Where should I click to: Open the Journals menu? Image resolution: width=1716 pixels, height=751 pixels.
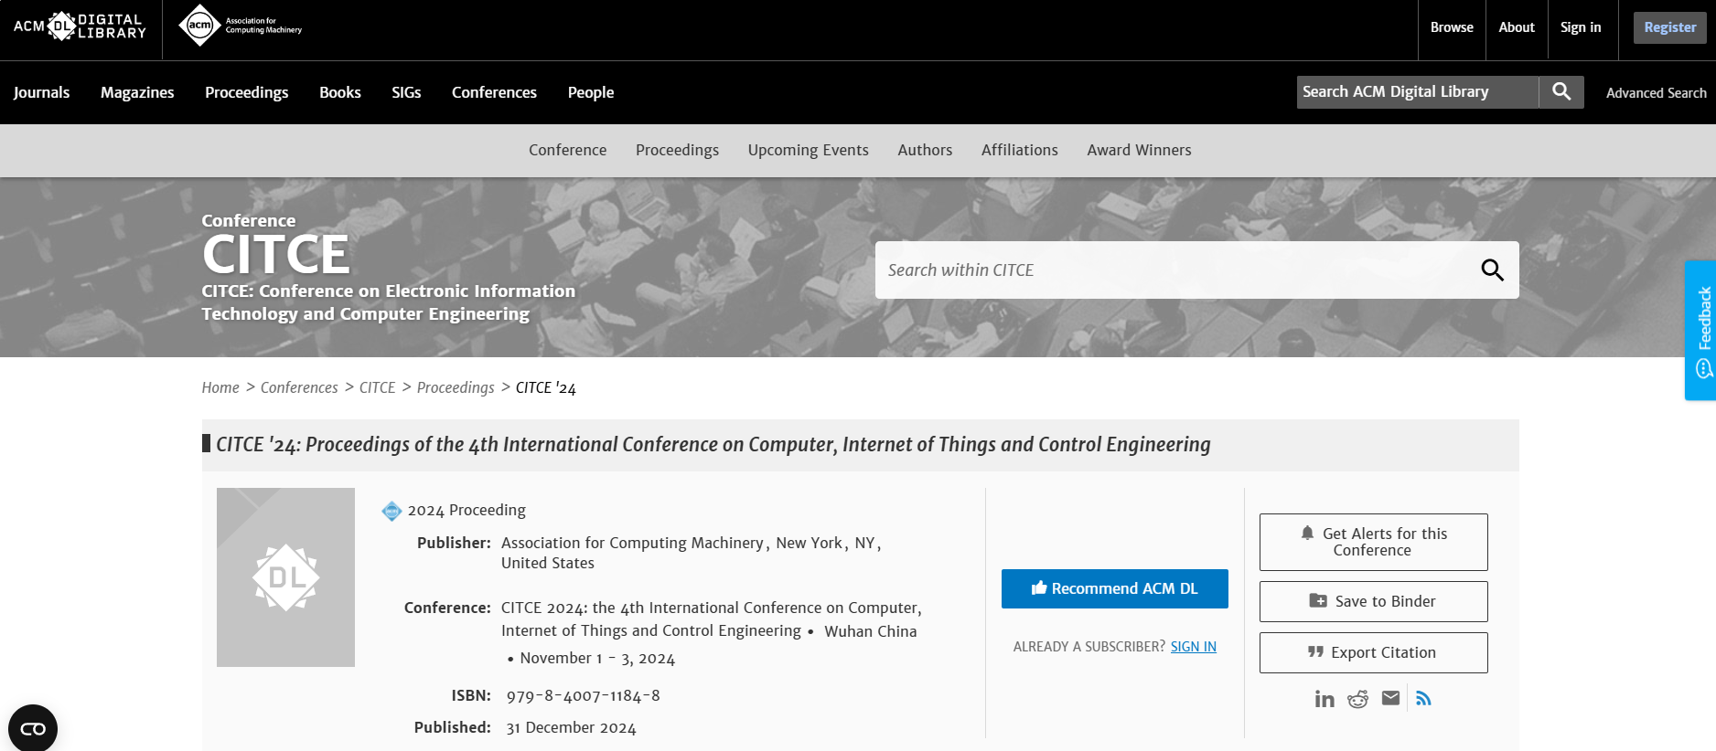[x=41, y=92]
